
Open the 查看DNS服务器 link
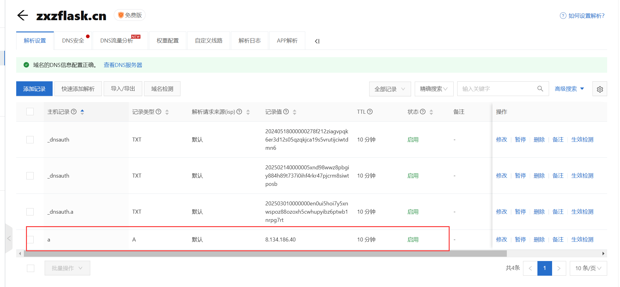123,65
